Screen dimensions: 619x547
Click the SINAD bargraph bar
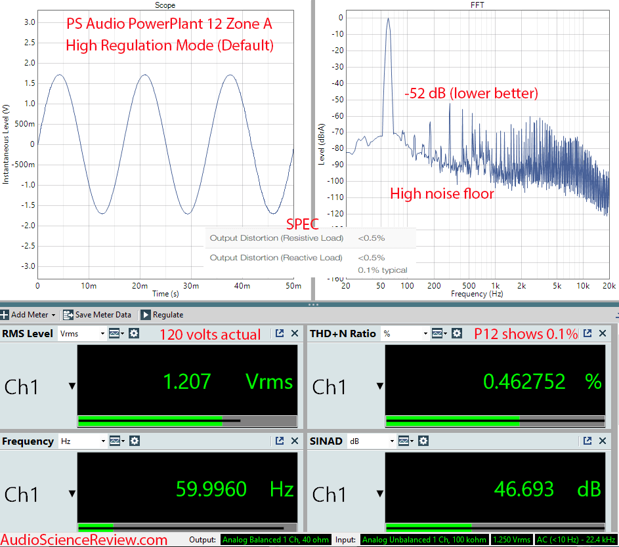pos(495,528)
